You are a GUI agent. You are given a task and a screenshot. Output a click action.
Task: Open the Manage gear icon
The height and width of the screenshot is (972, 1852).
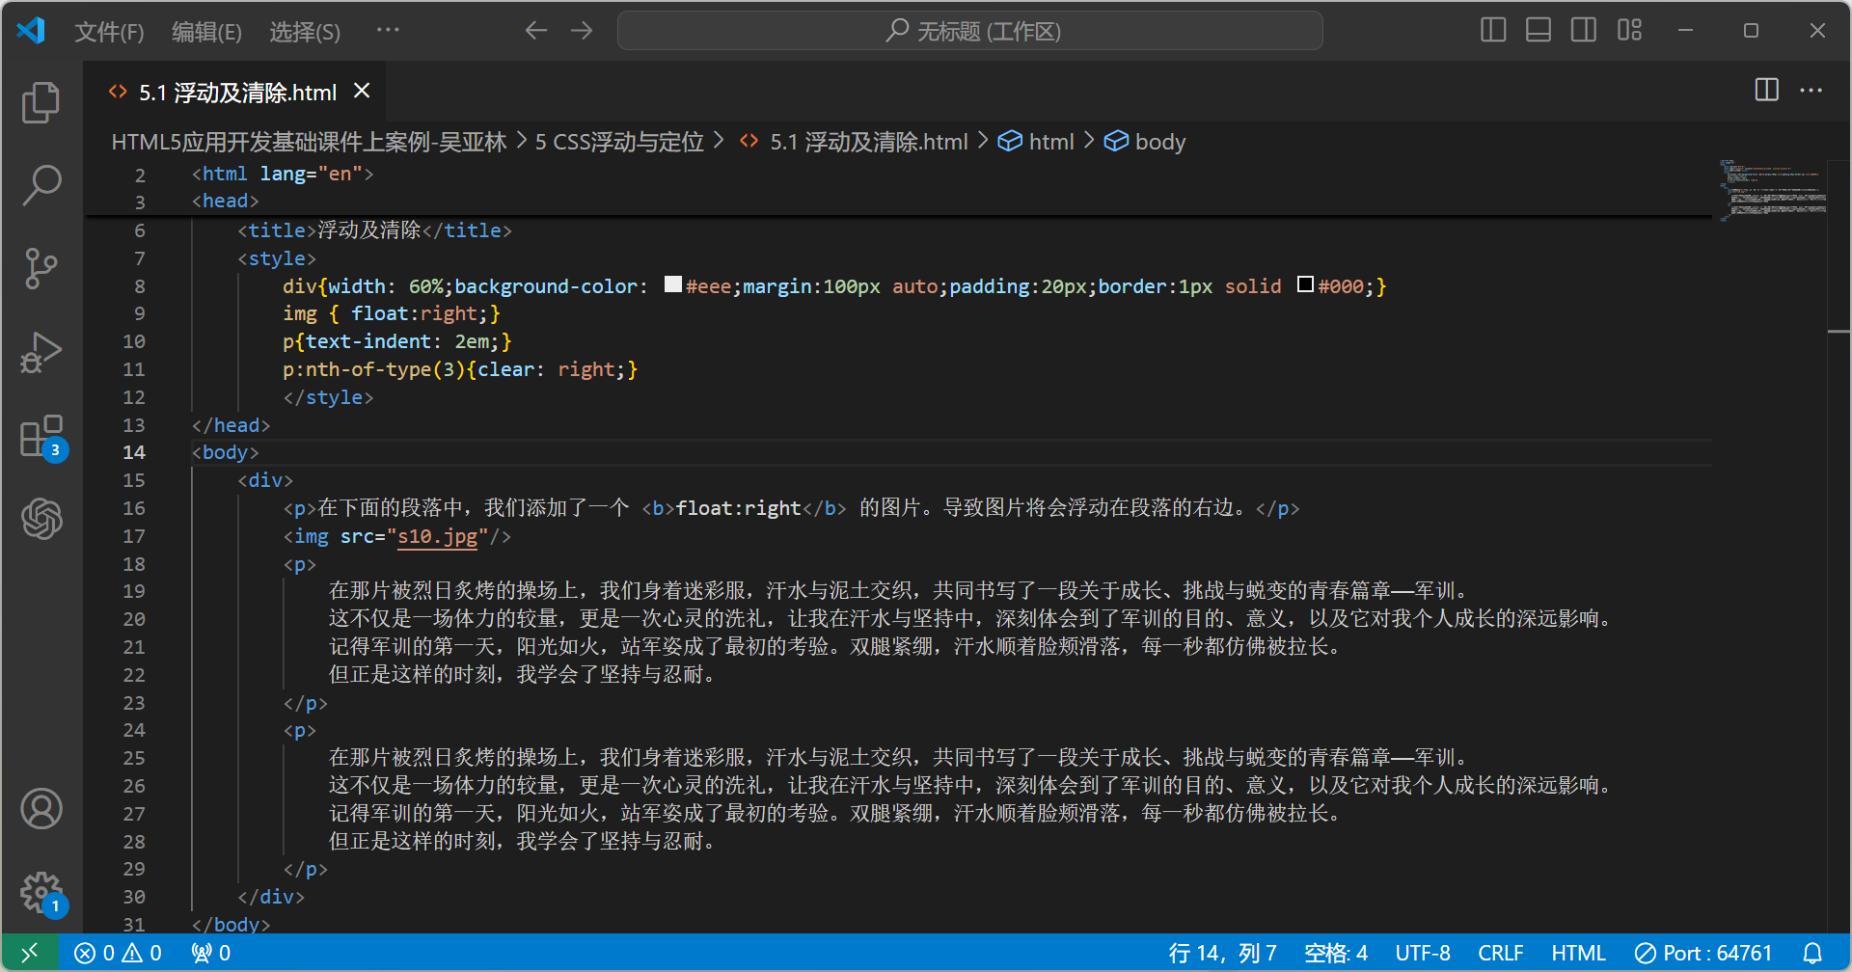tap(41, 892)
